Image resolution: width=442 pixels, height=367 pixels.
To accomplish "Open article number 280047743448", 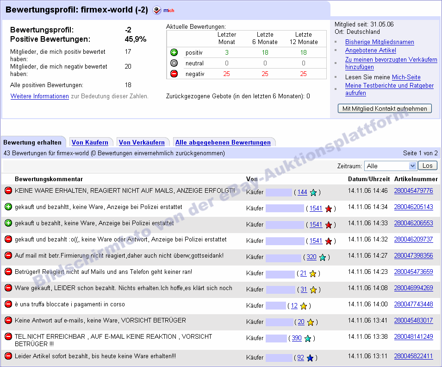I will tap(413, 304).
